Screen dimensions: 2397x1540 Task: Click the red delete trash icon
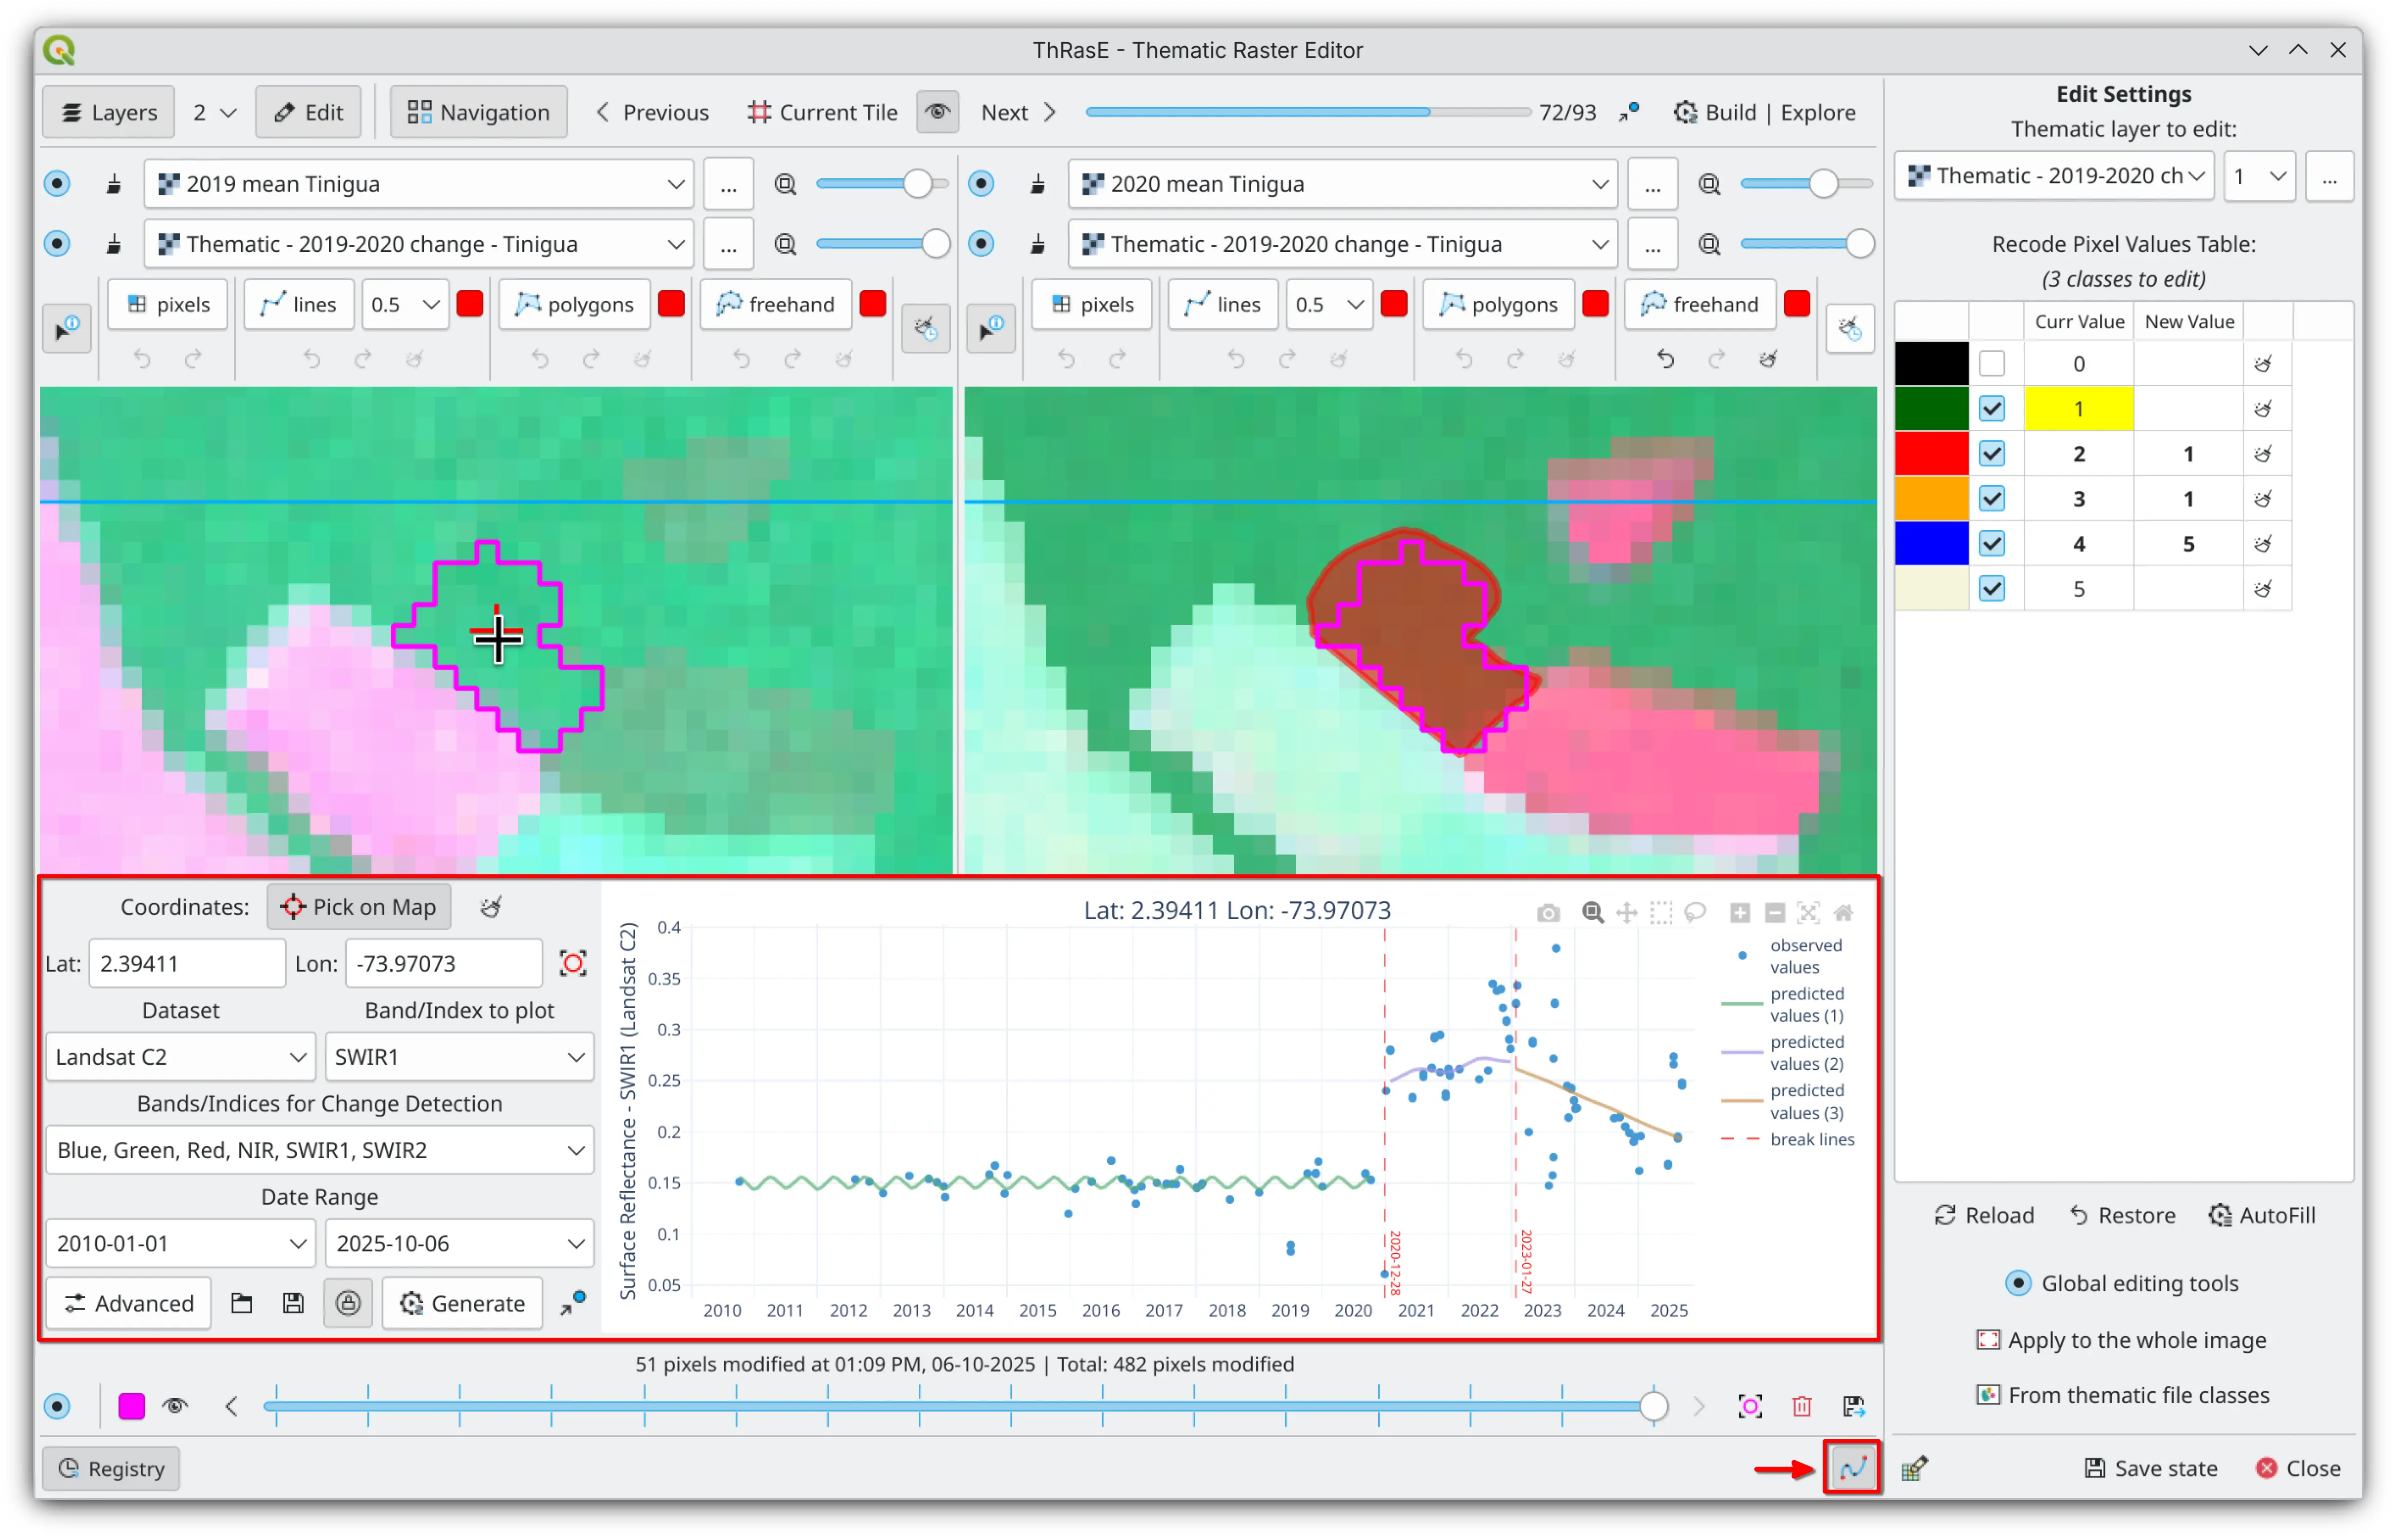click(x=1802, y=1407)
